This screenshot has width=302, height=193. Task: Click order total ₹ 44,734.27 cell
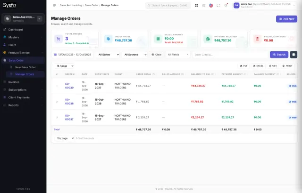tap(143, 86)
